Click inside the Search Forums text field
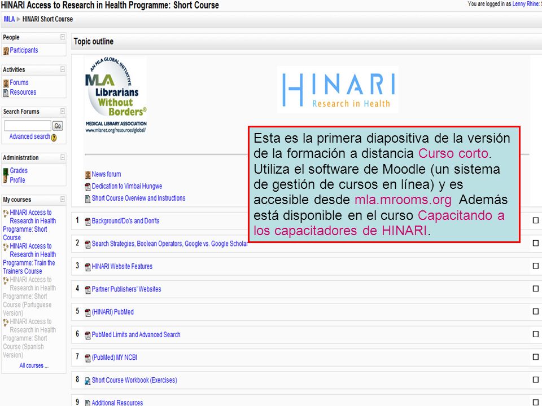This screenshot has height=406, width=542. 28,126
